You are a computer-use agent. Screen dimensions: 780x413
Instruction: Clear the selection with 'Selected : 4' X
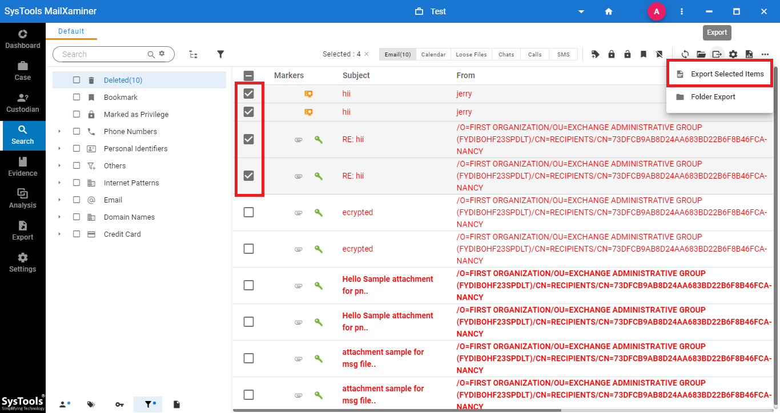point(367,54)
